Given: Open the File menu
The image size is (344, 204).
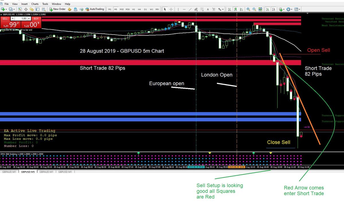Looking at the screenshot, I should point(7,4).
